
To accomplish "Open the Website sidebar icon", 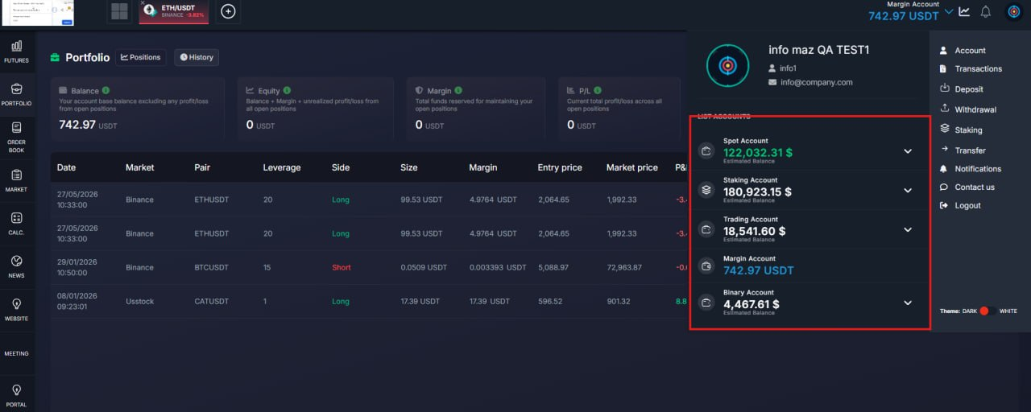I will coord(16,309).
